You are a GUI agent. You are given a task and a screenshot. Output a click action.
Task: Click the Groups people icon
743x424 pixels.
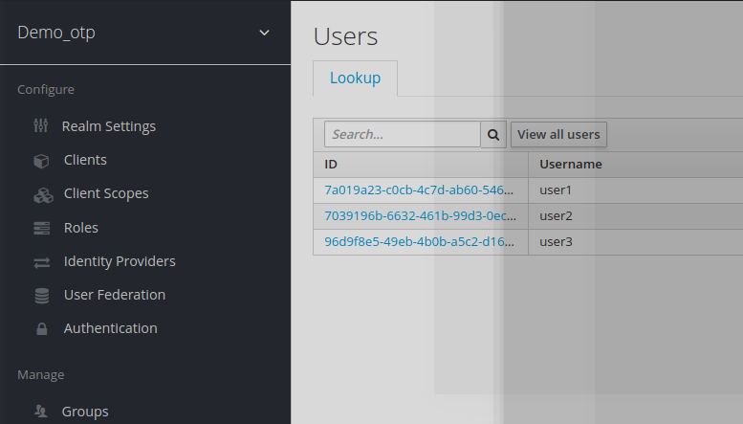tap(41, 411)
